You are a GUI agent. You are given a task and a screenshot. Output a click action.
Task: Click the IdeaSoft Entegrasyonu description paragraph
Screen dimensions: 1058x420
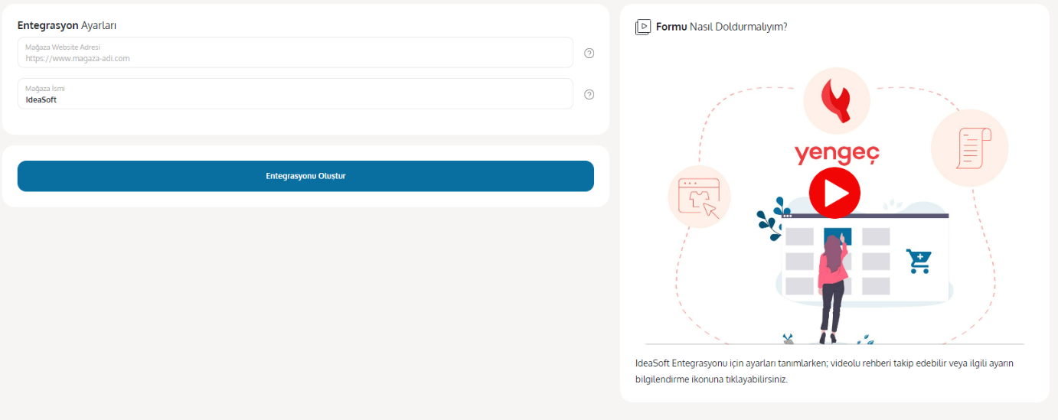click(824, 371)
